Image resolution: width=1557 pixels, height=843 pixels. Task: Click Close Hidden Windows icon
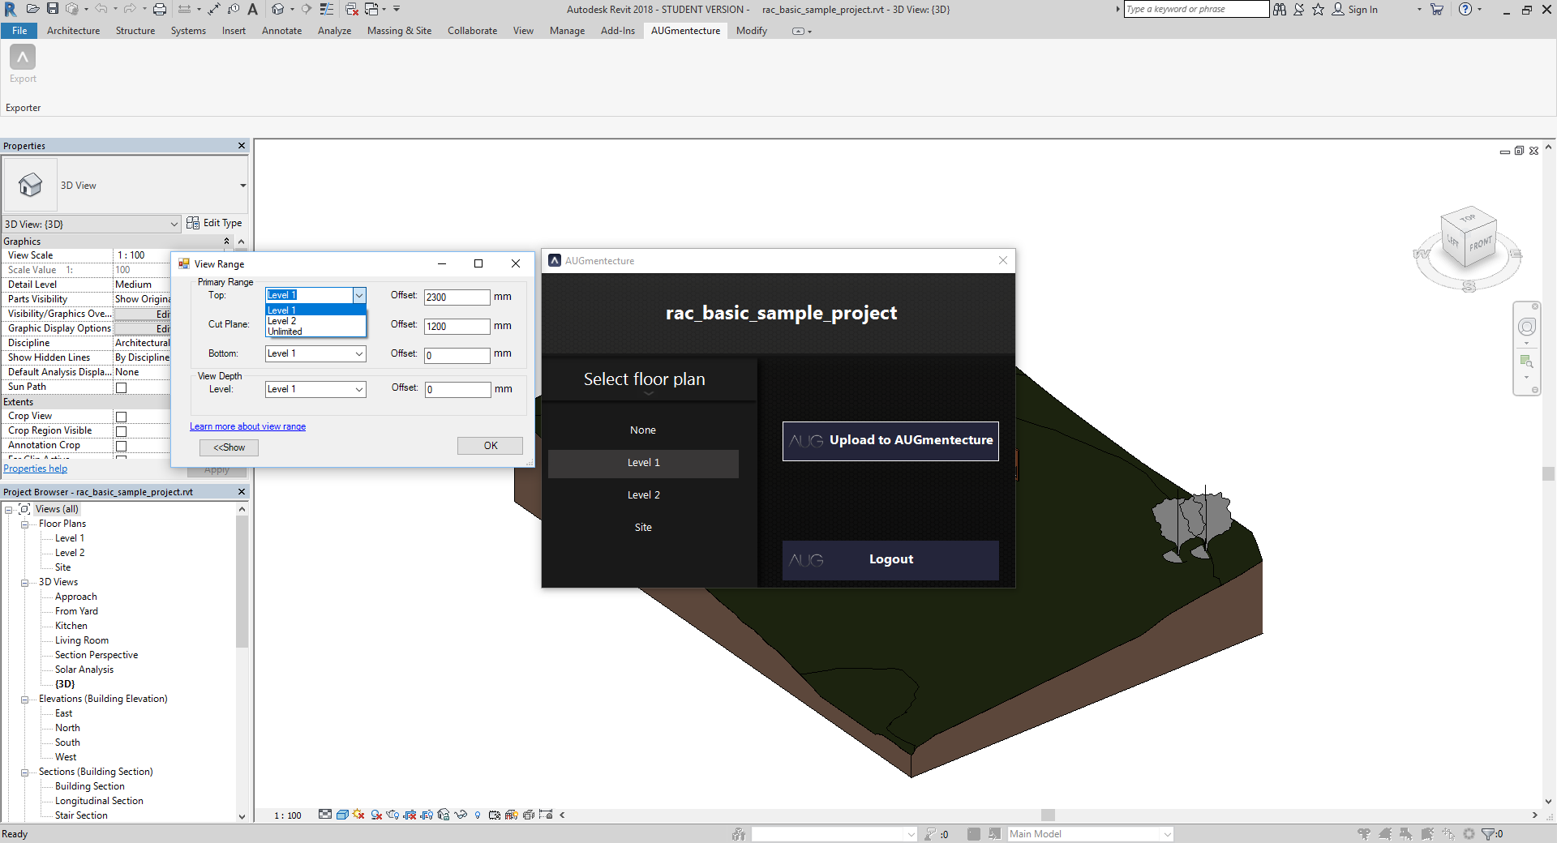pos(352,9)
